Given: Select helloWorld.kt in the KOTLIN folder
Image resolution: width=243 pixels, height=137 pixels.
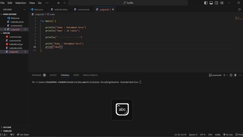Looking at the screenshot, I should tap(16, 48).
